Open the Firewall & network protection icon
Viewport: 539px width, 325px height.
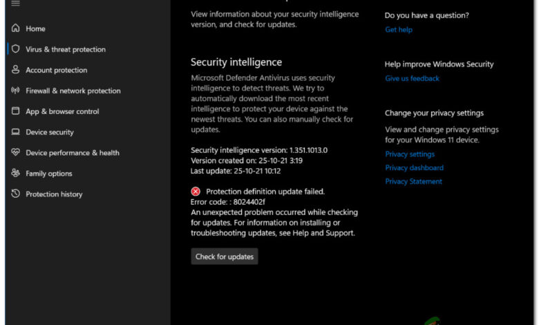[16, 91]
